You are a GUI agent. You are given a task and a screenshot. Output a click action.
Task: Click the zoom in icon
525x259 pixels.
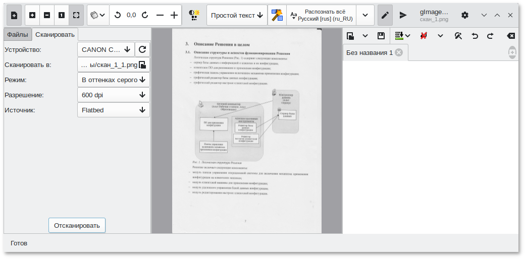pyautogui.click(x=32, y=15)
